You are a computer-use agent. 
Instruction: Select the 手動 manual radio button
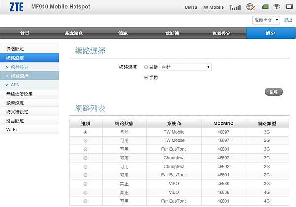click(146, 77)
